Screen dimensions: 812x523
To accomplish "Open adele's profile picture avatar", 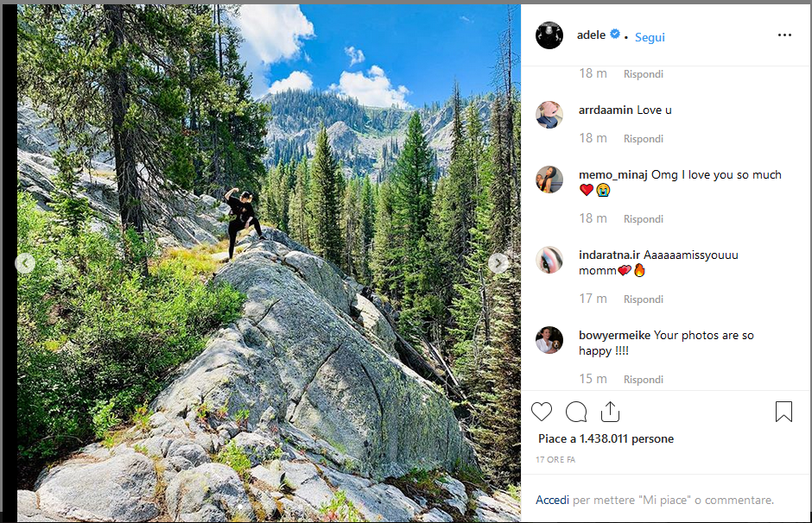I will pyautogui.click(x=549, y=35).
